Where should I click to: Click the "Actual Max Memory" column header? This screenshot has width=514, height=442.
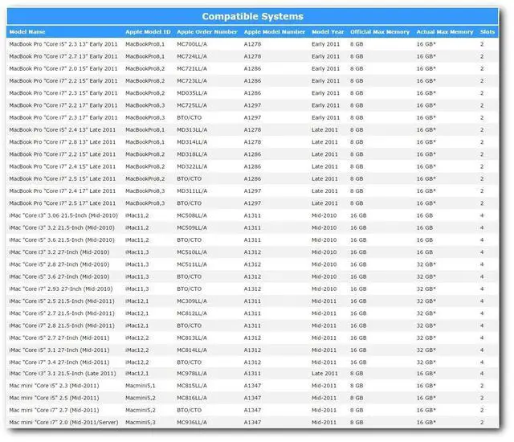pyautogui.click(x=444, y=32)
